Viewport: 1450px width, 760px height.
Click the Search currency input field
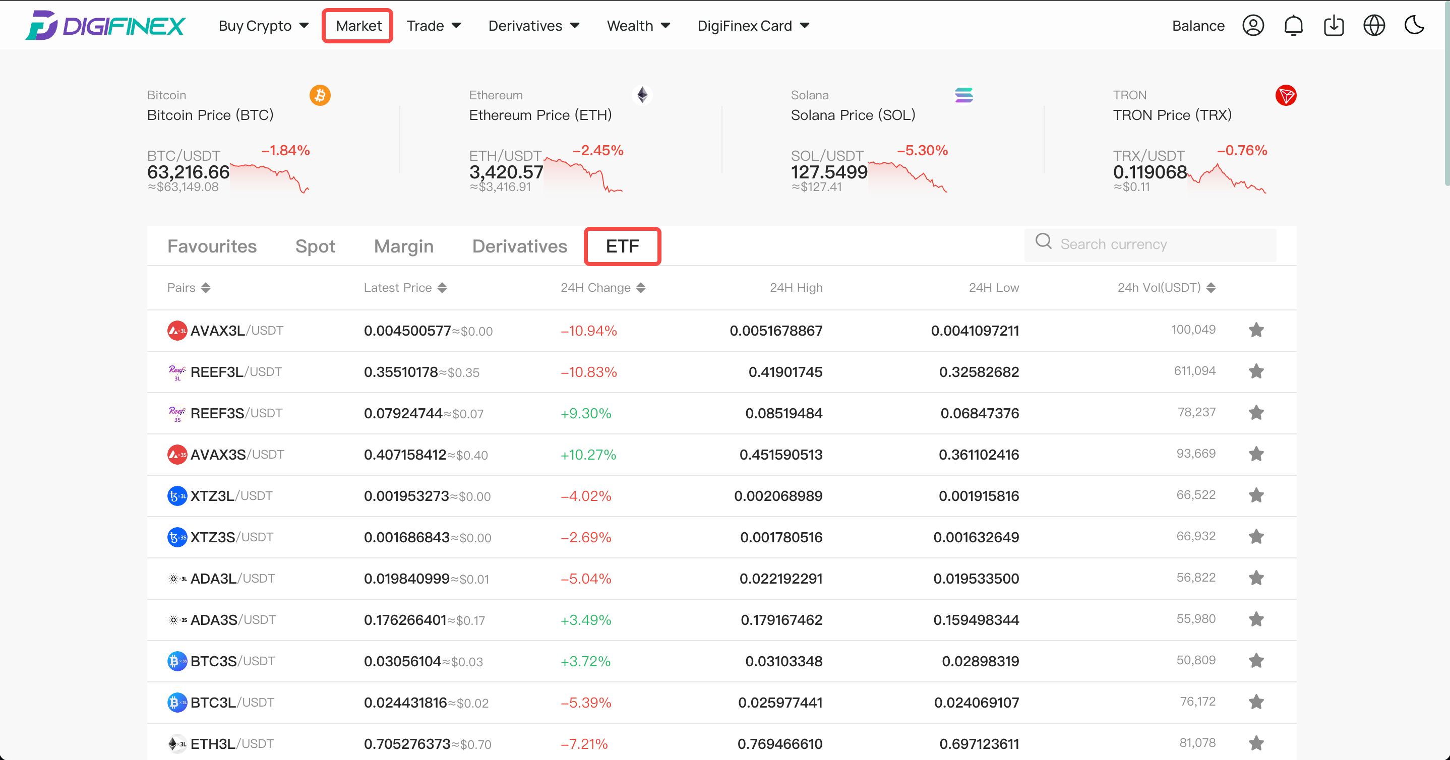1150,244
